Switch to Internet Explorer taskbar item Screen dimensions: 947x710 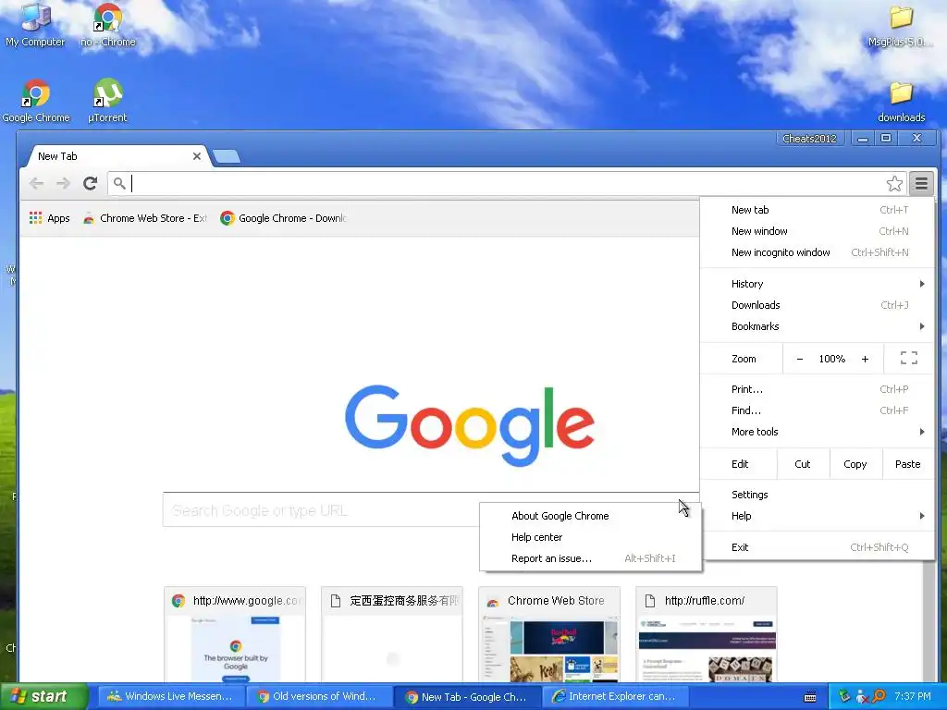click(615, 696)
